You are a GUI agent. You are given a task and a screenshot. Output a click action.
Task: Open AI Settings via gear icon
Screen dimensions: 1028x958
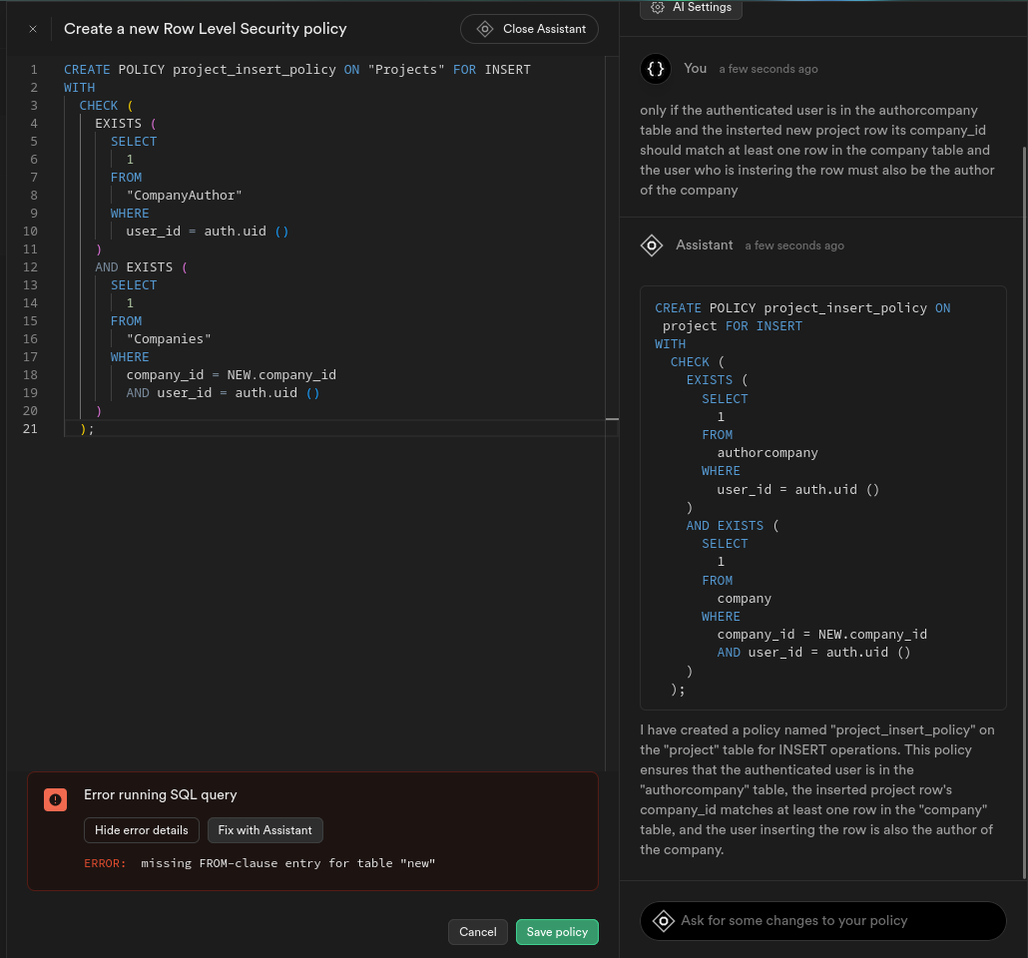pyautogui.click(x=658, y=7)
